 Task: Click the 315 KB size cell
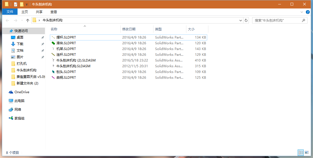[x=200, y=66]
